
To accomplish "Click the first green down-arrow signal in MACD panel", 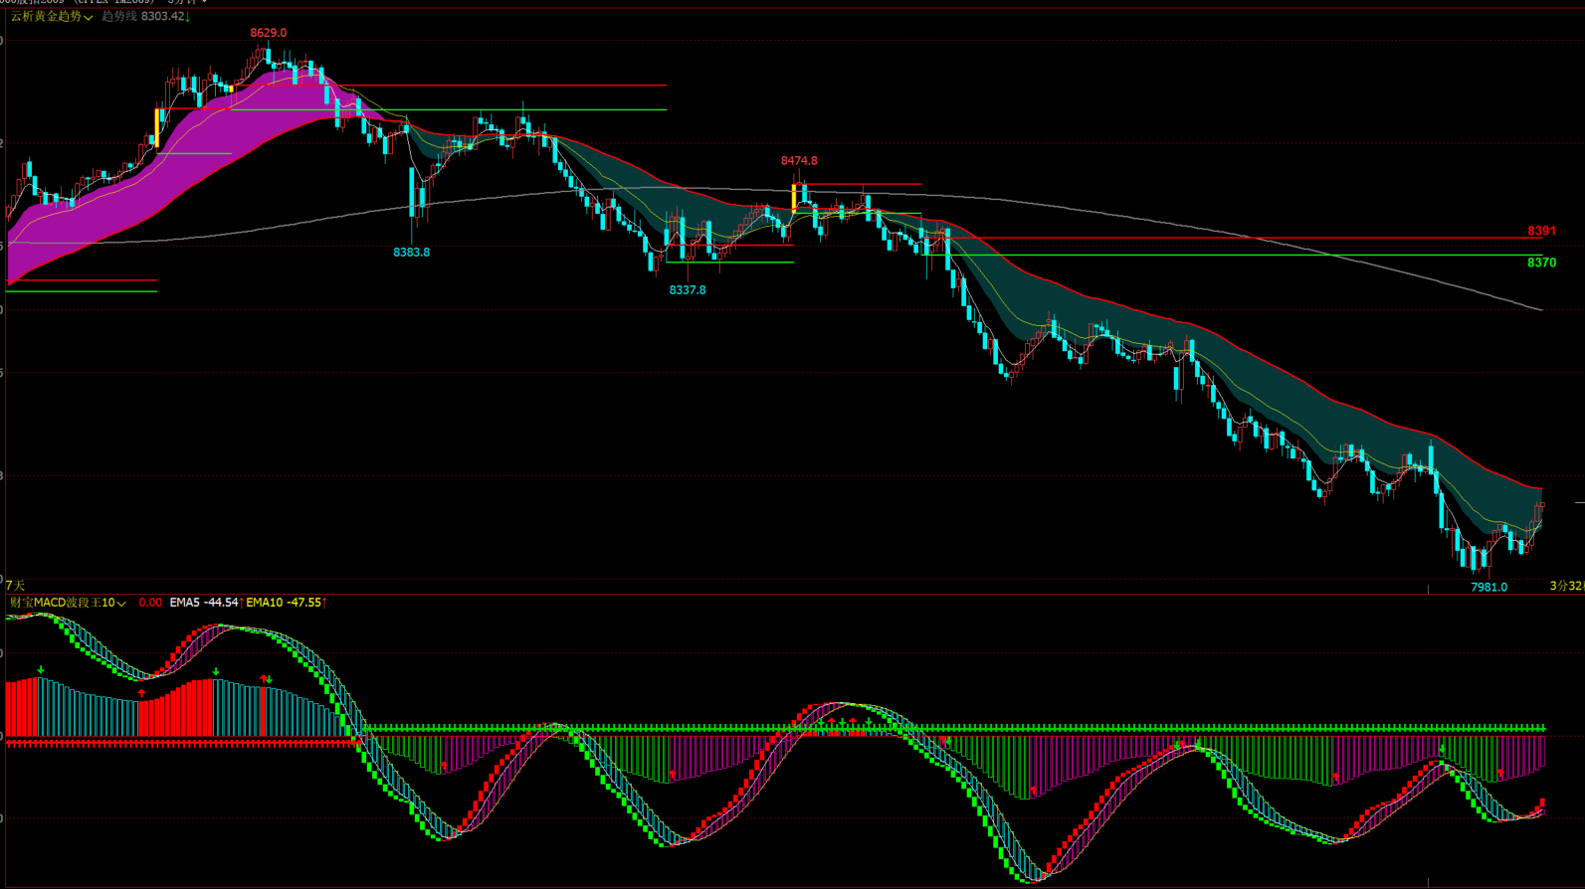I will (41, 671).
